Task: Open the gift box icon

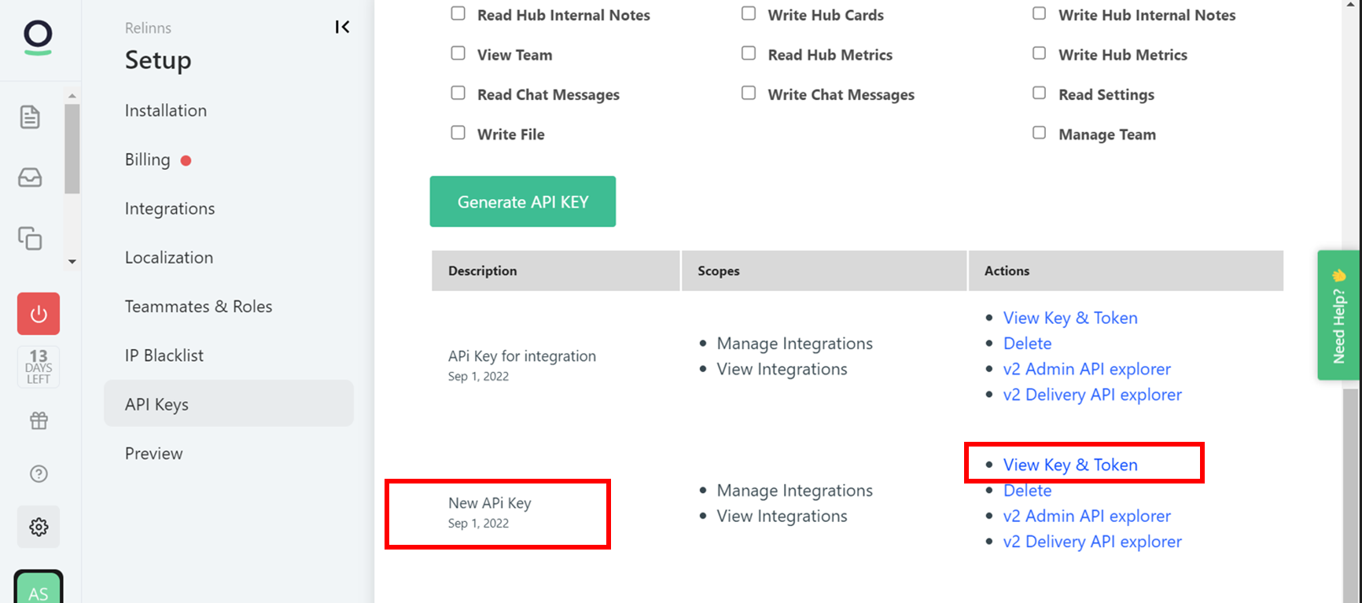Action: (39, 421)
